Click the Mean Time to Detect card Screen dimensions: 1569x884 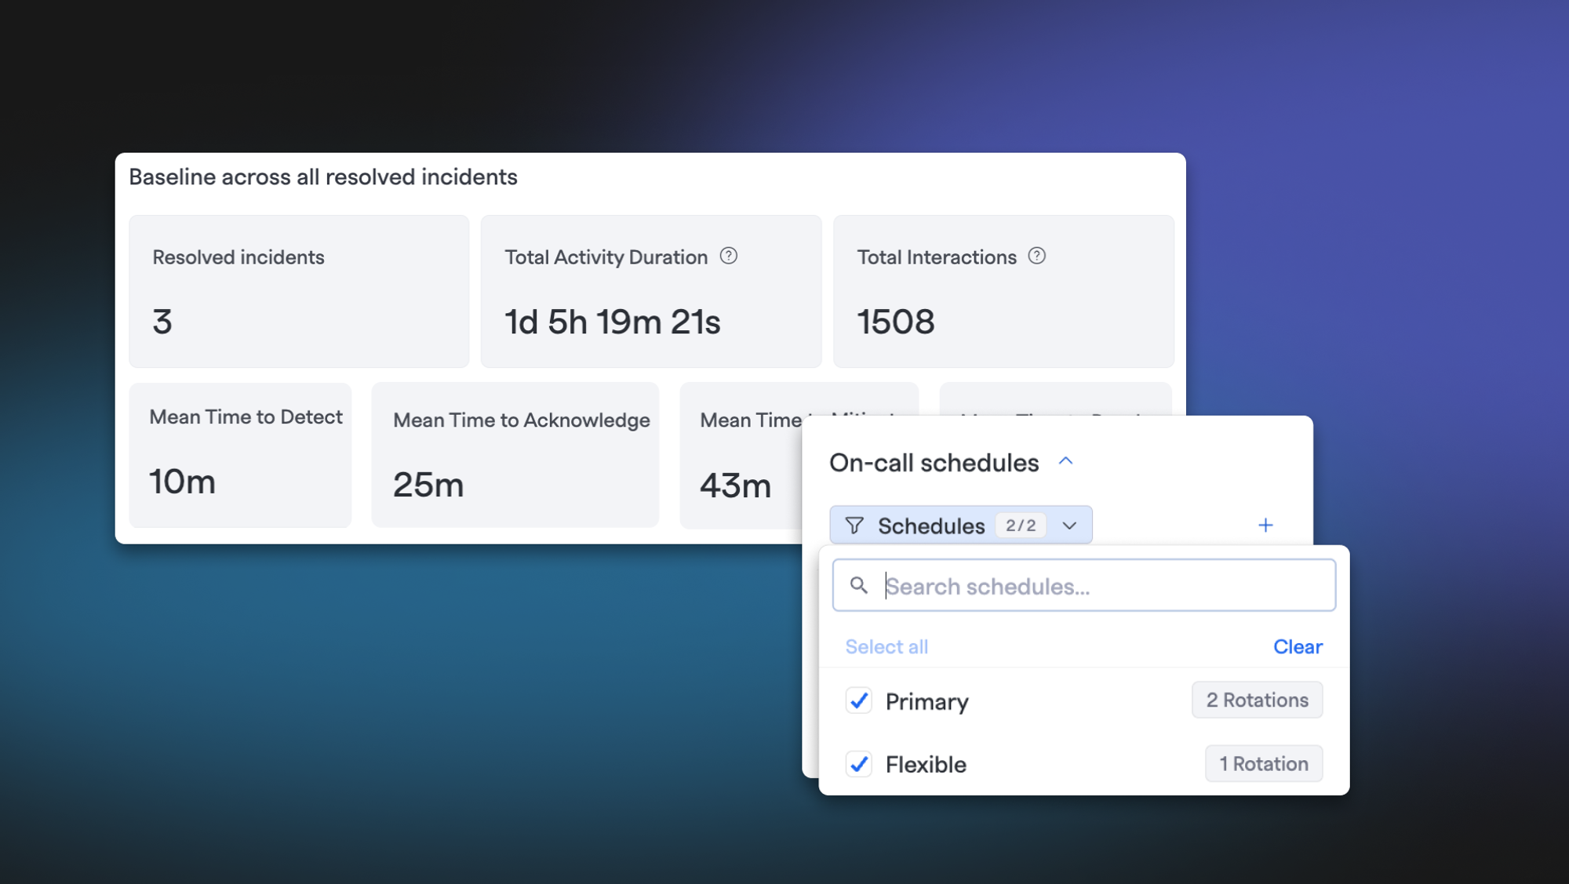click(x=240, y=455)
